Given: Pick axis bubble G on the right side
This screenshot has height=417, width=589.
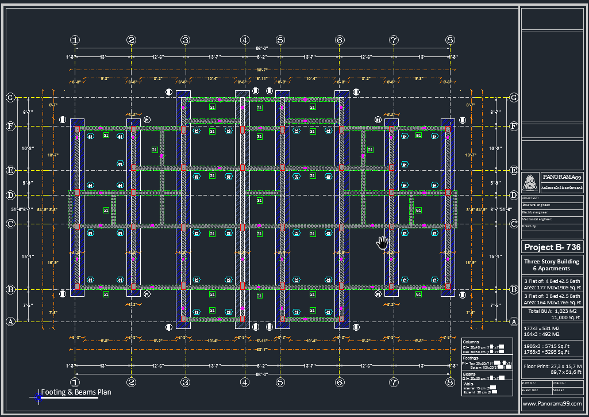Looking at the screenshot, I should (x=514, y=98).
